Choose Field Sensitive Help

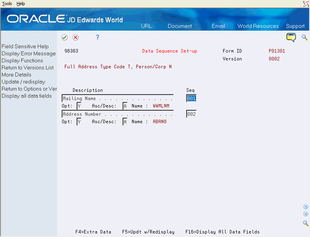pos(25,46)
